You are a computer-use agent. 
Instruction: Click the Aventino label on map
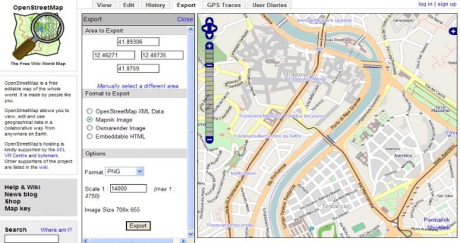[x=403, y=156]
